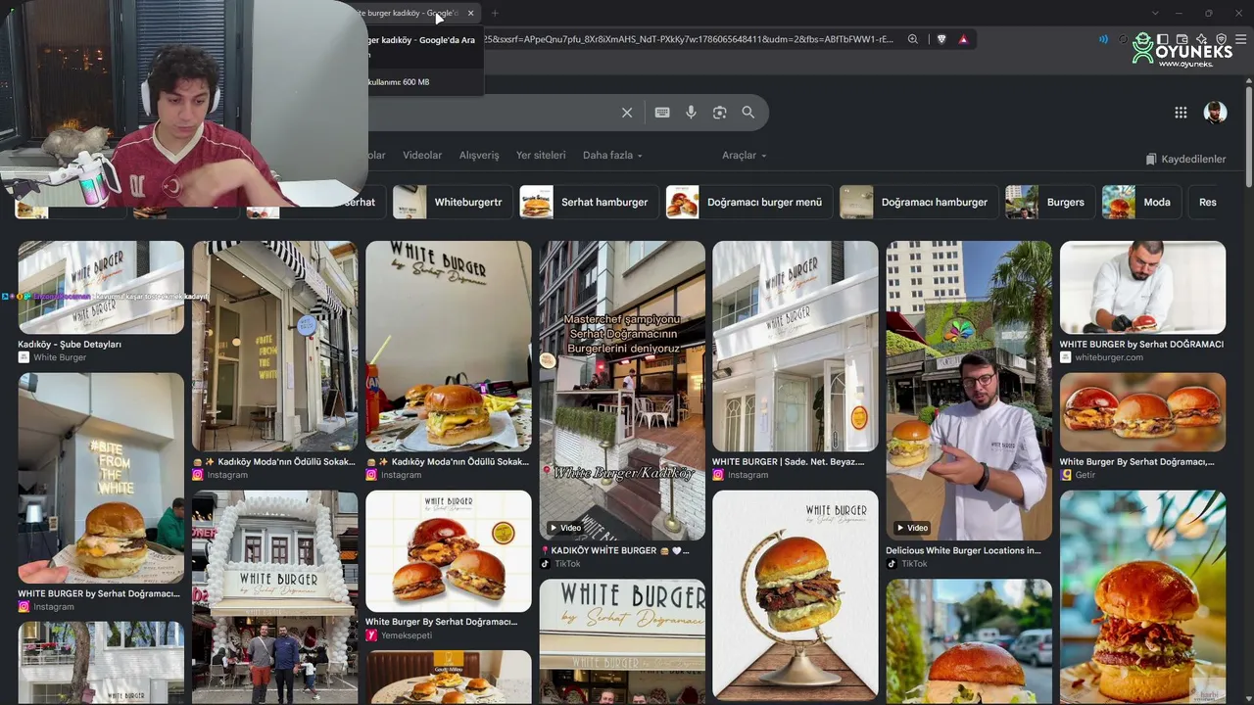Screen dimensions: 1254x705
Task: Click the zoom magnifier in address bar
Action: point(913,39)
